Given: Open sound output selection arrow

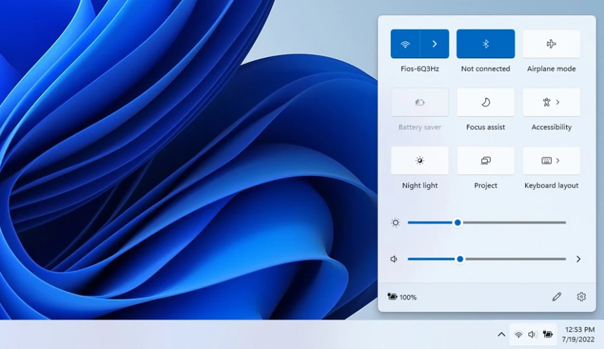Looking at the screenshot, I should 578,259.
